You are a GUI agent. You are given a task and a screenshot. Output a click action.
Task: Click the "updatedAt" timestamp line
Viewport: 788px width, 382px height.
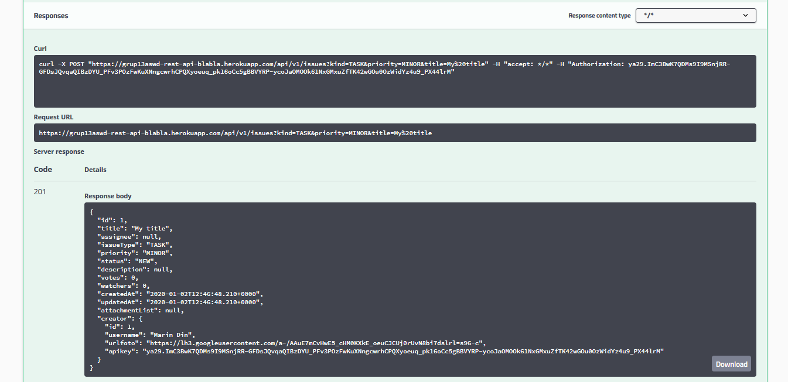(x=180, y=302)
